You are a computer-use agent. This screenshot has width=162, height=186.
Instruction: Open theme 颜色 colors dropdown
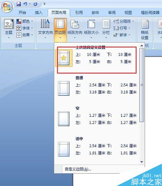tap(25, 21)
